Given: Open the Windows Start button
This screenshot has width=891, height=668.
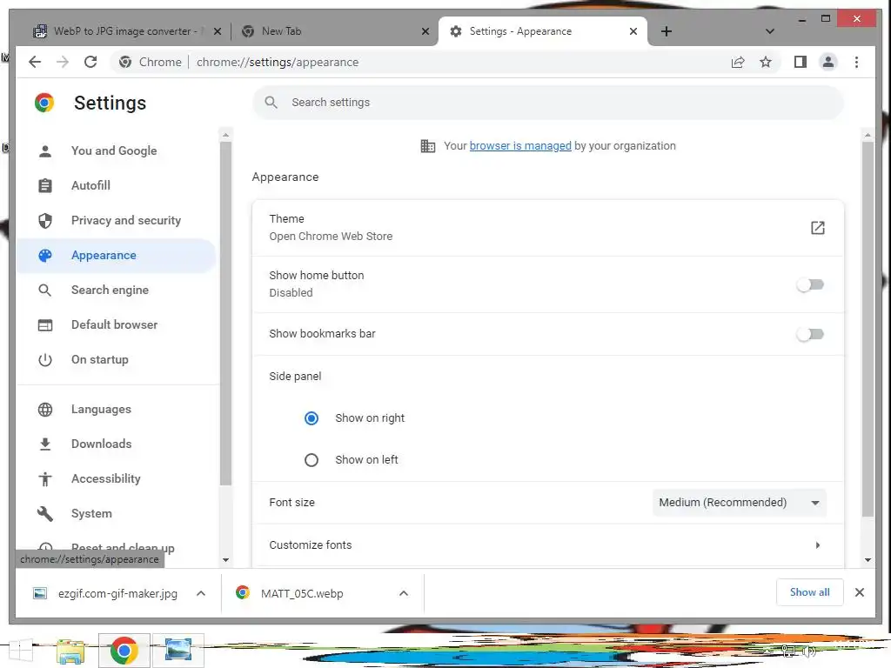Looking at the screenshot, I should pyautogui.click(x=21, y=651).
